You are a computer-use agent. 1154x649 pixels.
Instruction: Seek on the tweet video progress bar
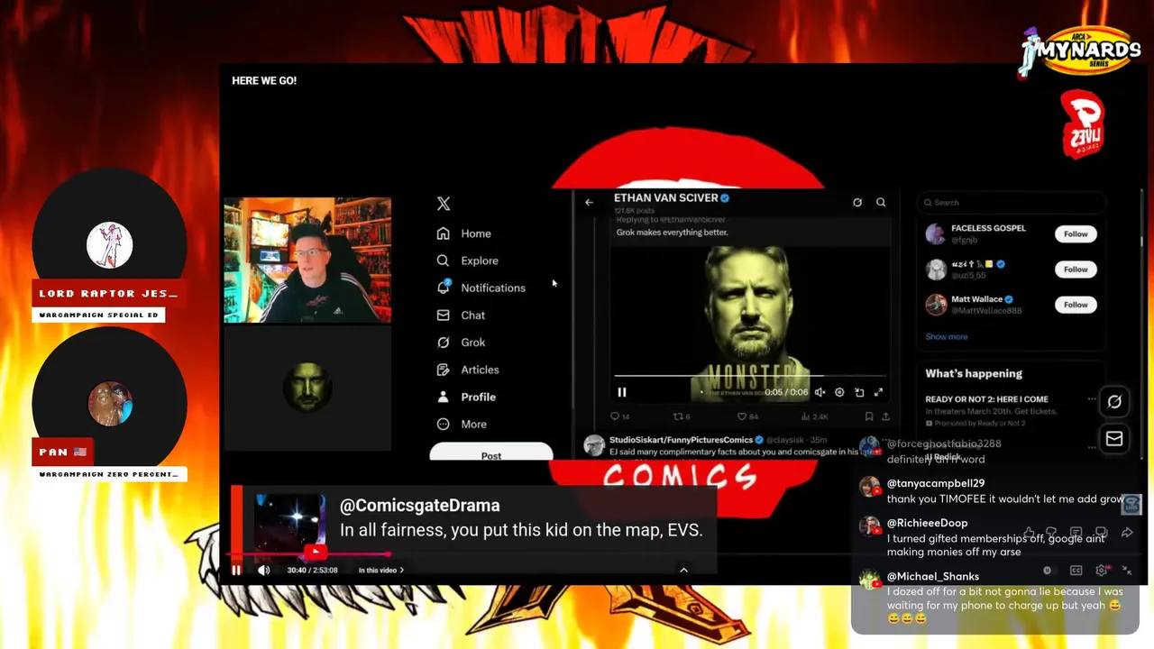point(750,376)
